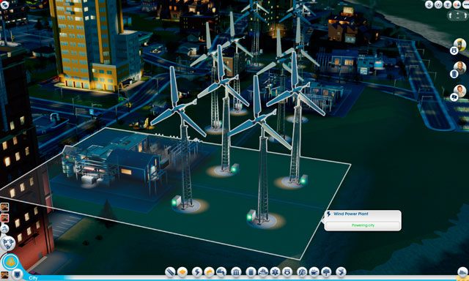Open the Education icon in bottom toolbar
Viewport: 469px width, 281px height.
click(x=302, y=271)
